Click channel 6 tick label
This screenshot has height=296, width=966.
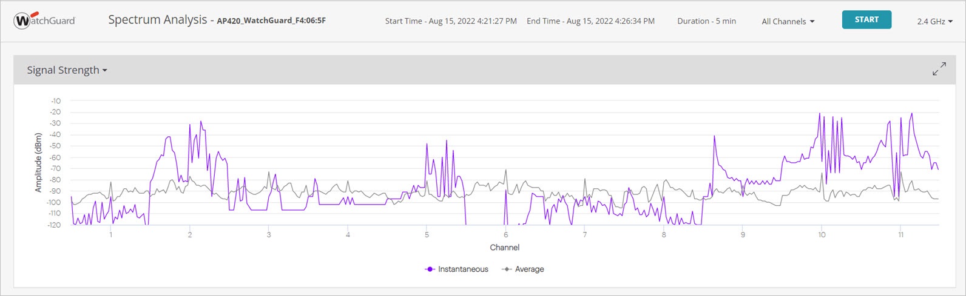click(x=505, y=235)
